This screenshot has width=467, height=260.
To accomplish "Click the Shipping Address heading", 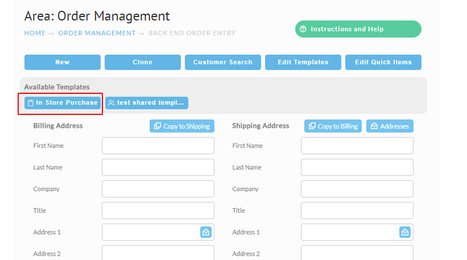I will point(261,126).
